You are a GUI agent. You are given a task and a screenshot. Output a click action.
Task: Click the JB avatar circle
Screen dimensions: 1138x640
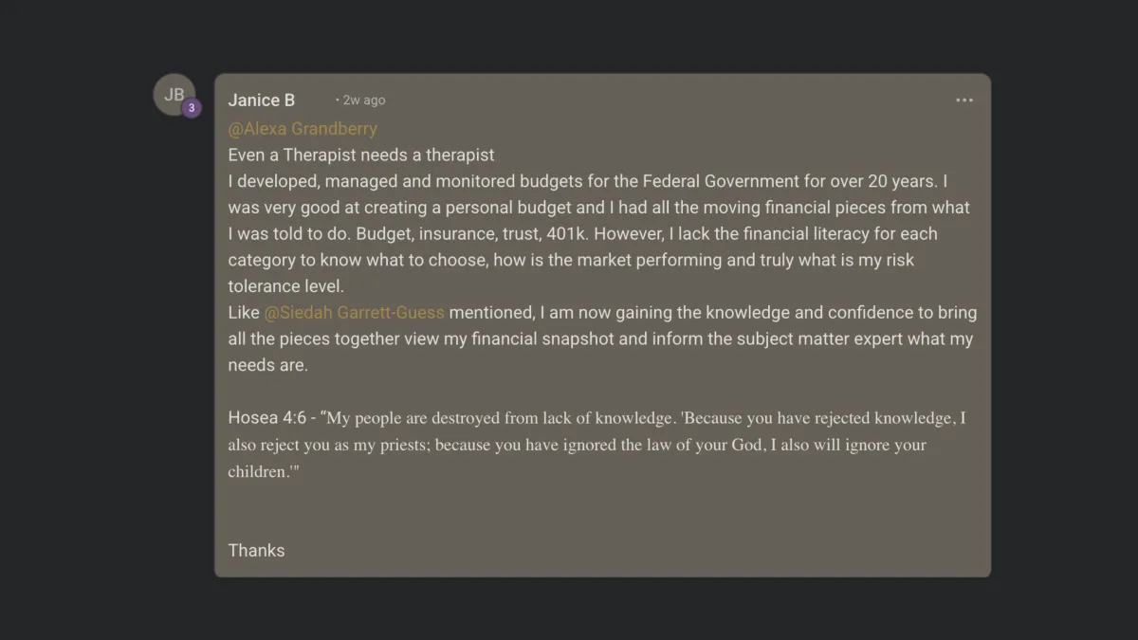coord(174,95)
